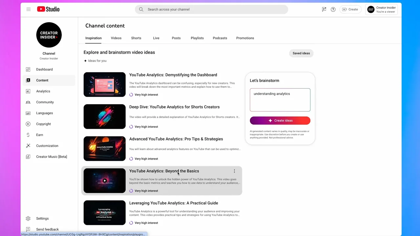Open the Help question mark icon

point(333,9)
